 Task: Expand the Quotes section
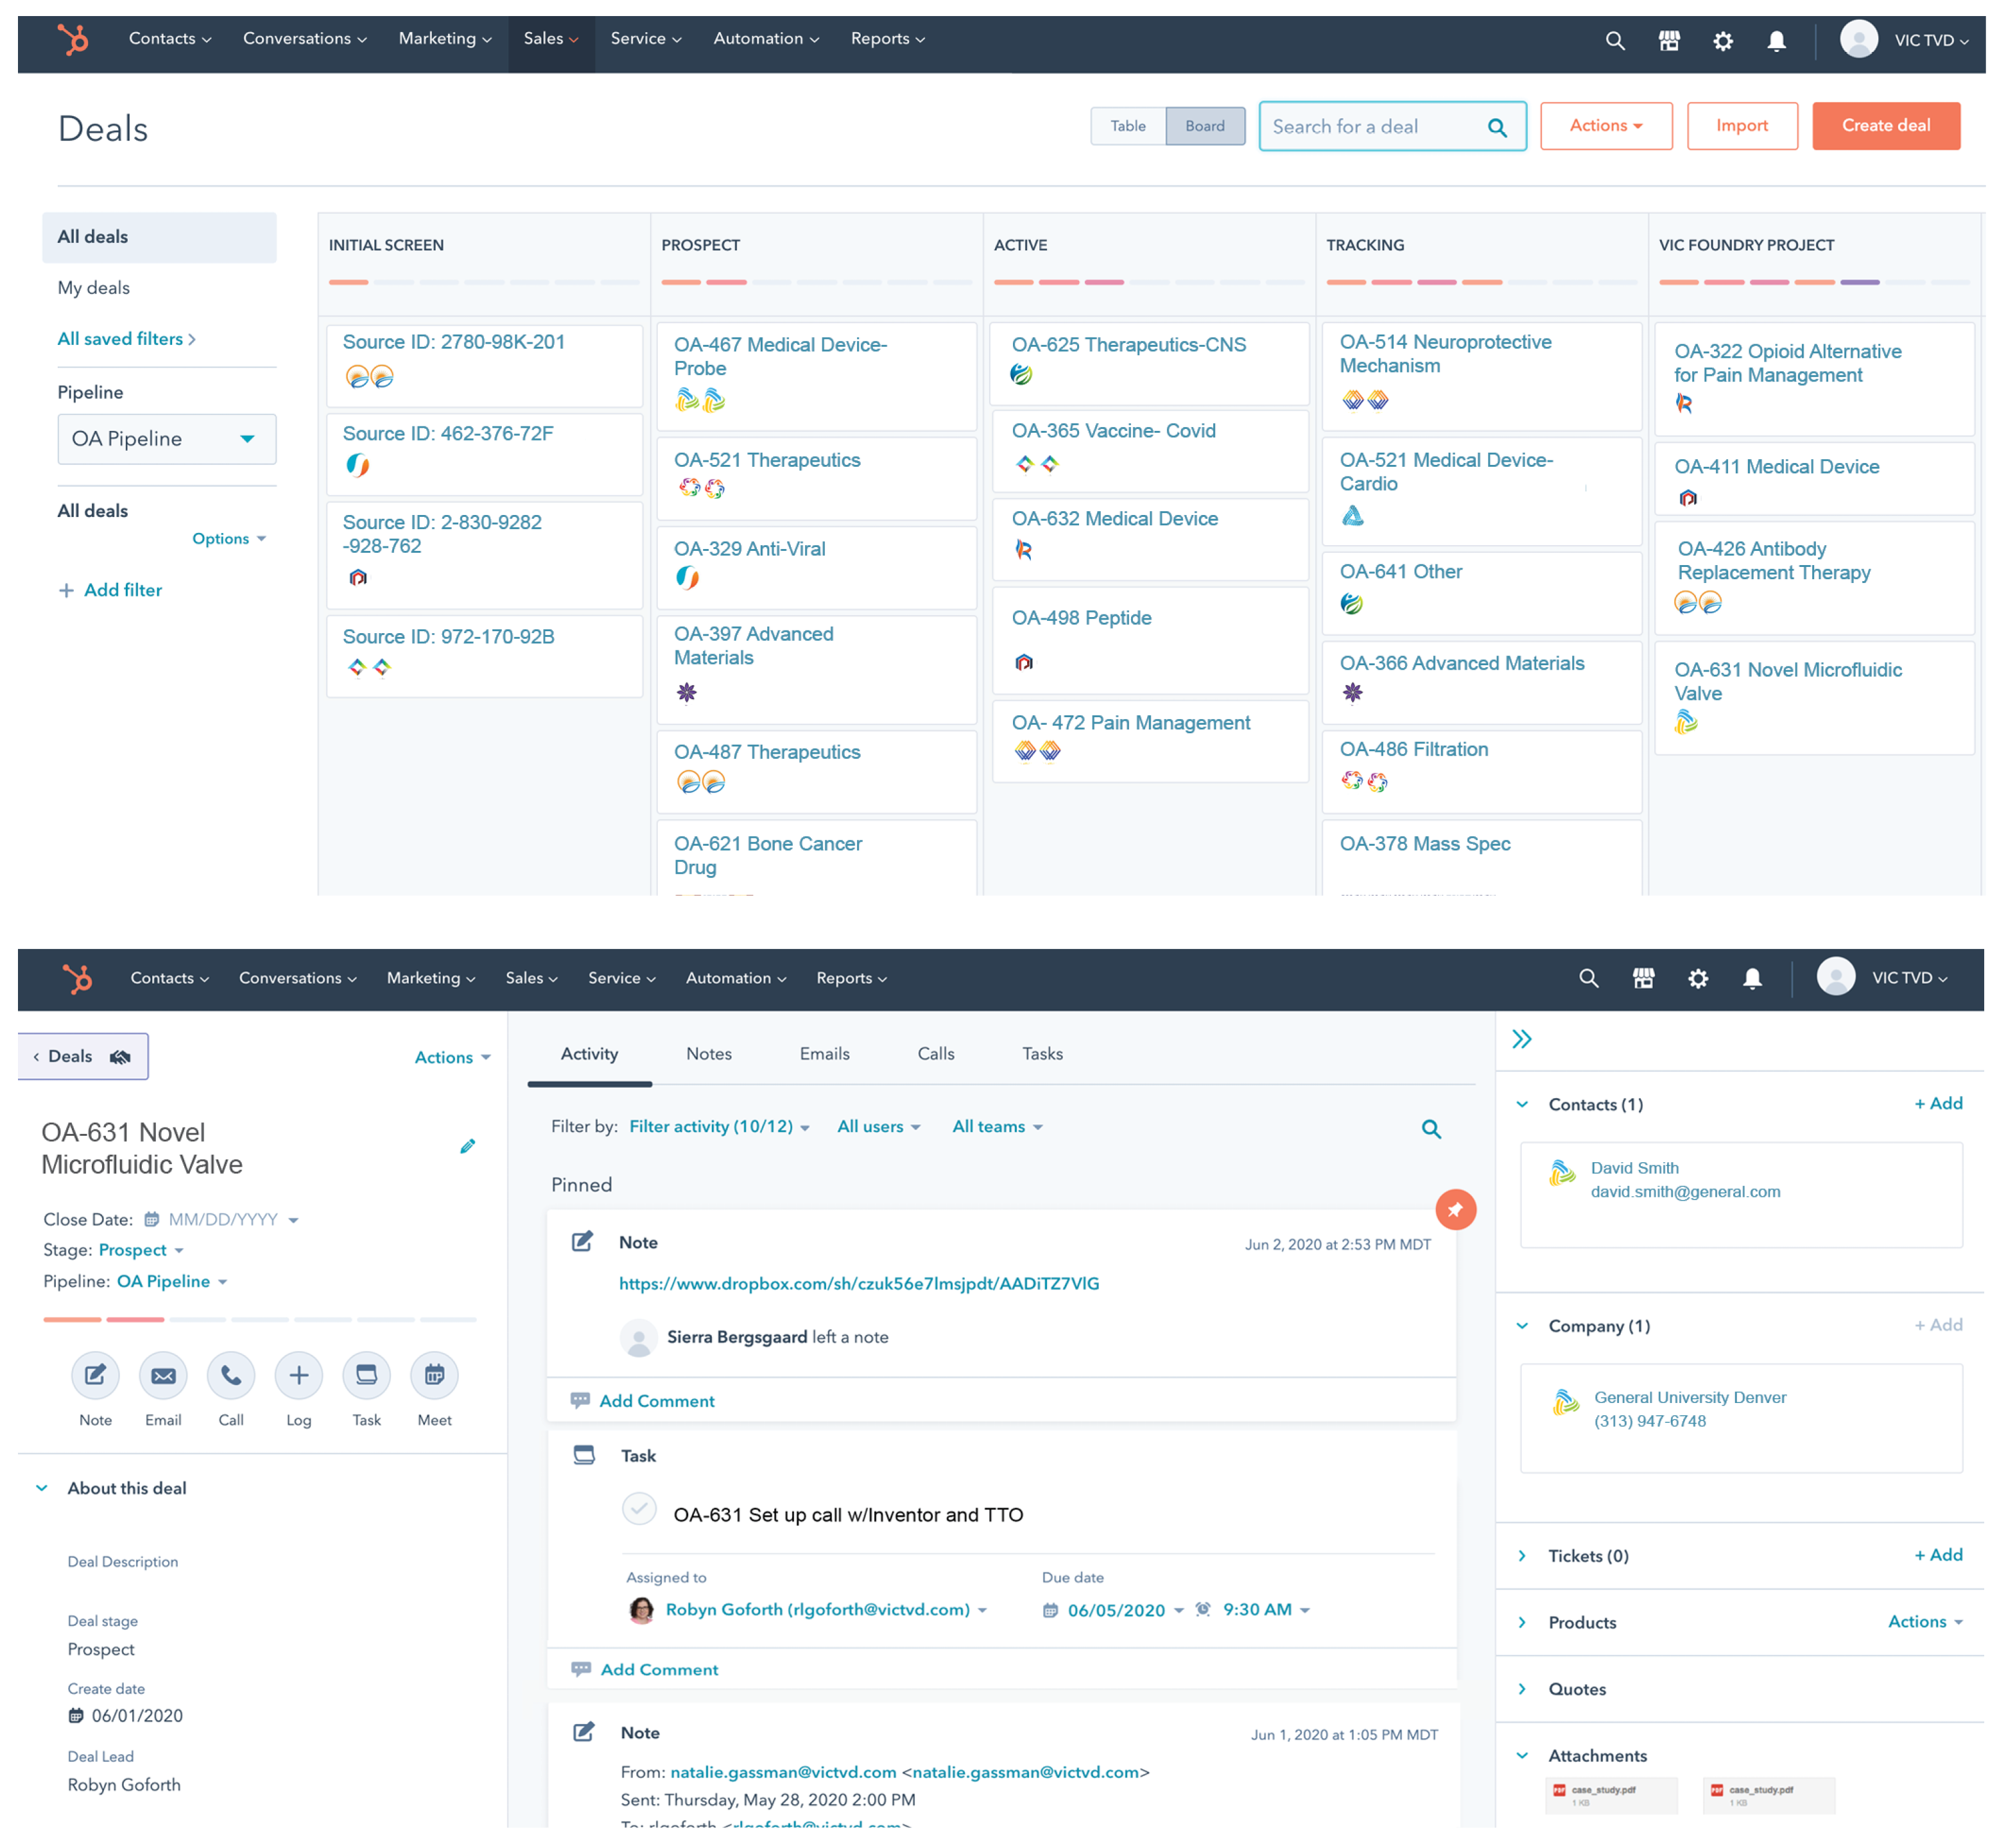pyautogui.click(x=1521, y=1689)
